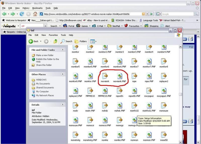Click the Neopets toolbar Portal button
This screenshot has height=144, width=201.
69,26
